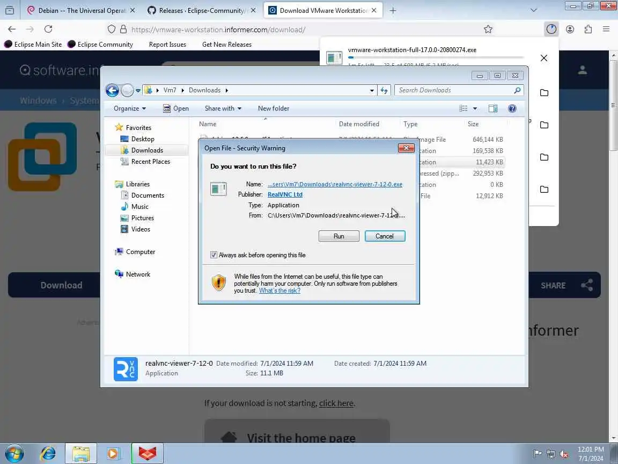Uncheck Always ask before opening this file
618x464 pixels.
[214, 255]
